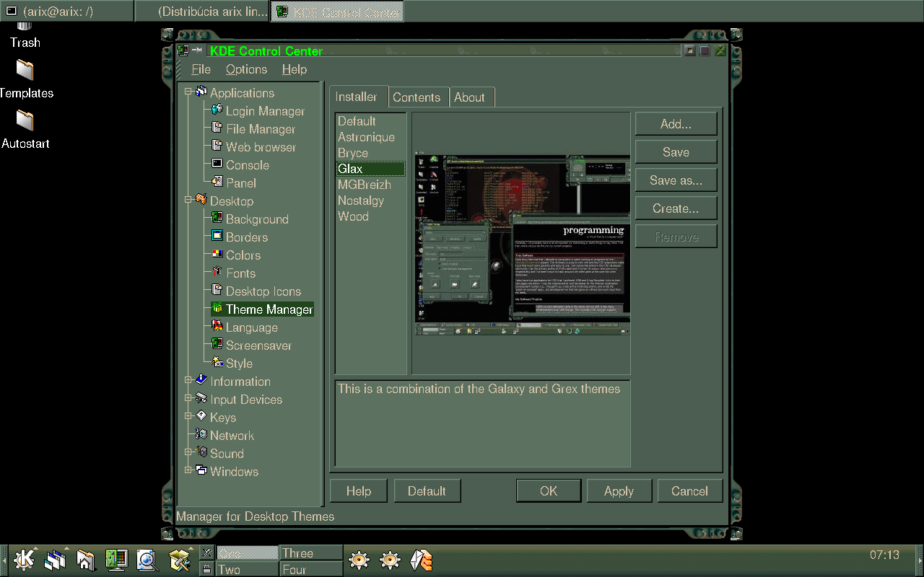The height and width of the screenshot is (577, 924).
Task: Open the Options menu
Action: click(x=246, y=69)
